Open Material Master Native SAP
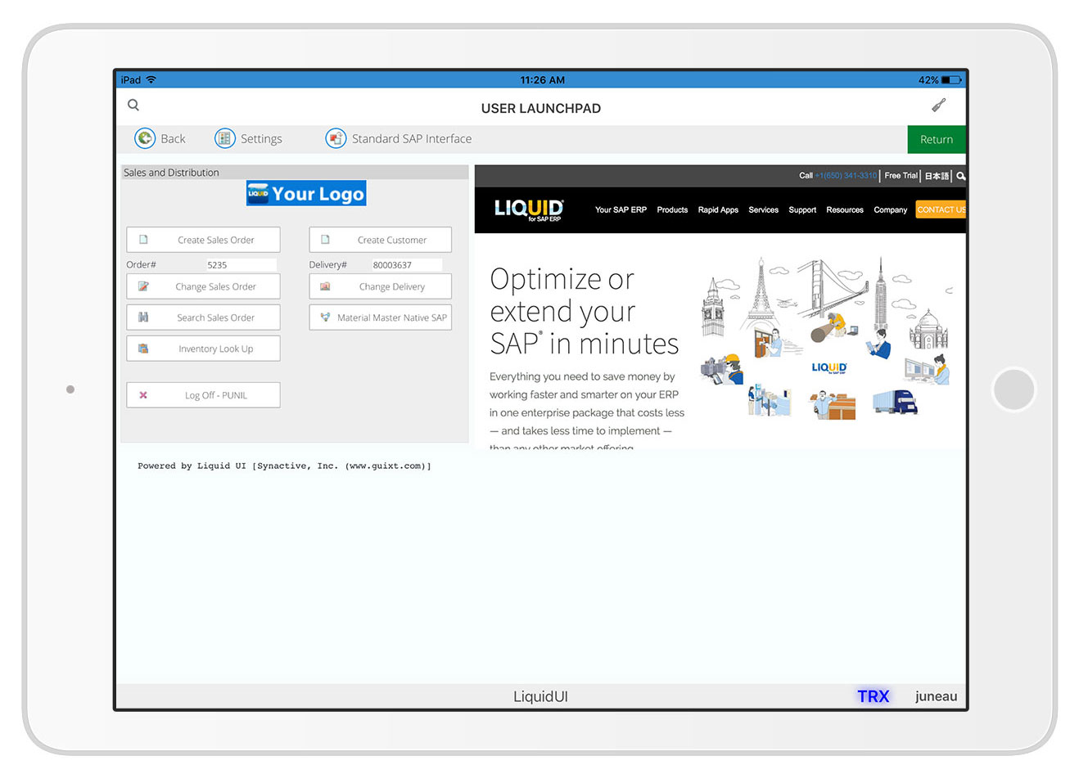The height and width of the screenshot is (774, 1088). tap(380, 317)
